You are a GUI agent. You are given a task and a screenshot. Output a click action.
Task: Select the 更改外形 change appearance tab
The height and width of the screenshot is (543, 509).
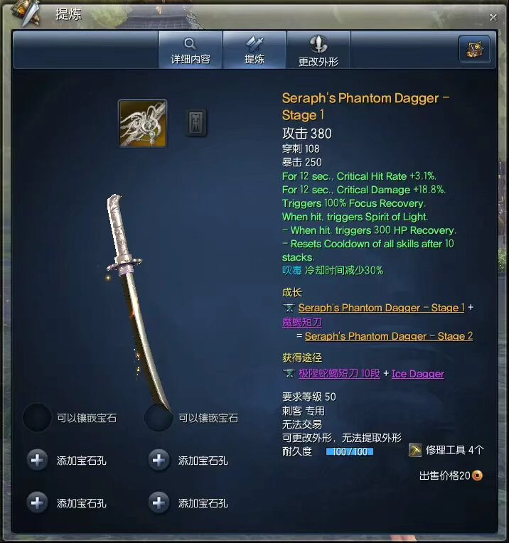pyautogui.click(x=318, y=50)
